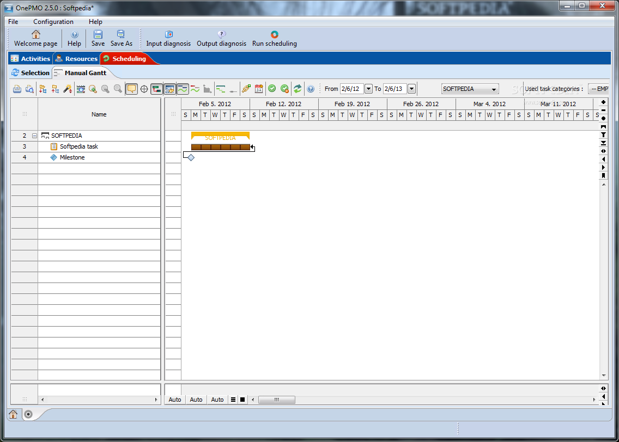
Task: Switch to the Resources tab
Action: click(x=77, y=59)
